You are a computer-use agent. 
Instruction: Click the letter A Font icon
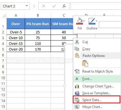[77, 79]
